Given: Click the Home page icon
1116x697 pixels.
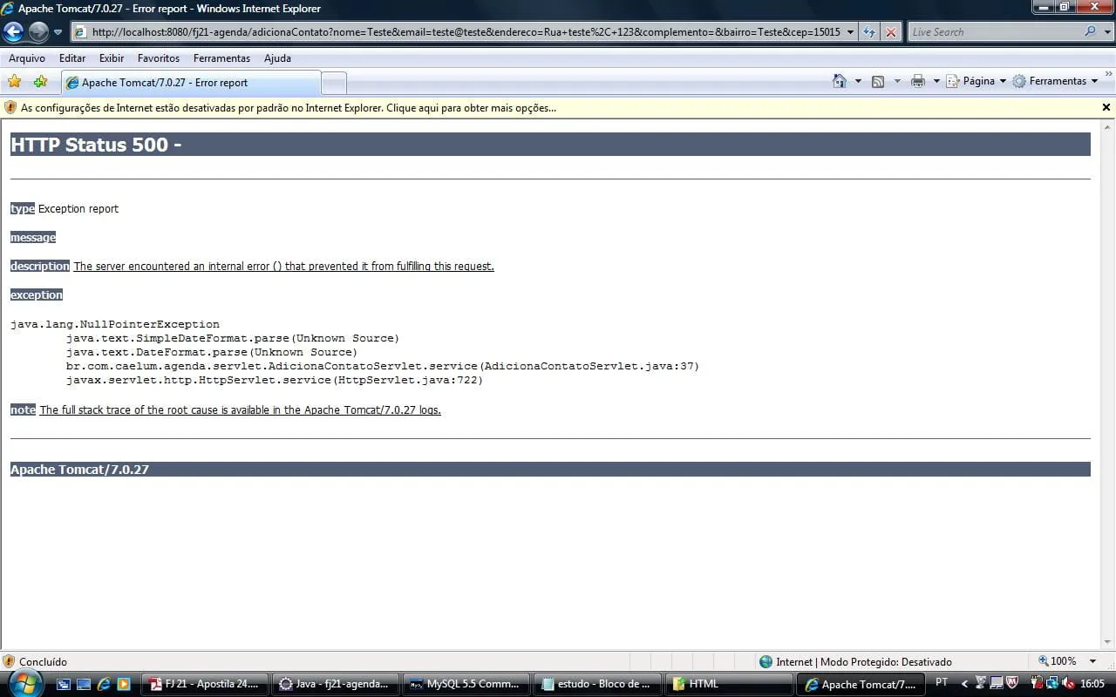Looking at the screenshot, I should point(840,81).
